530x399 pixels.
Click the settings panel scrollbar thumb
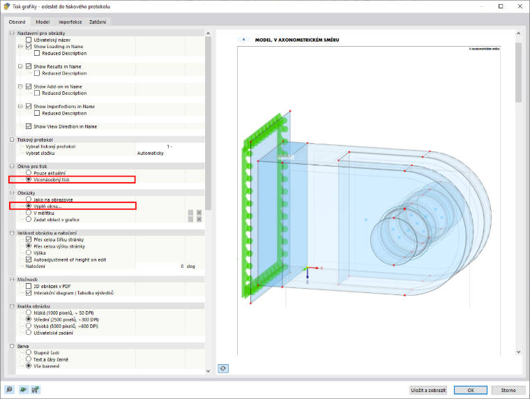click(x=208, y=123)
